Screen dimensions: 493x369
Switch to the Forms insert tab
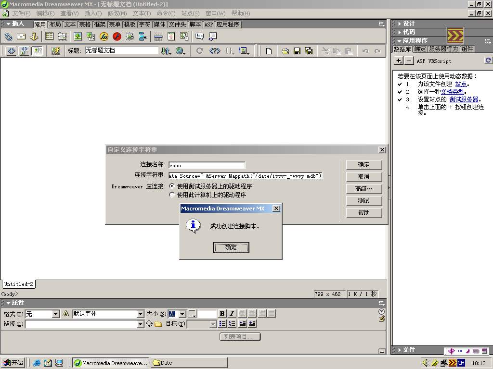pyautogui.click(x=115, y=25)
